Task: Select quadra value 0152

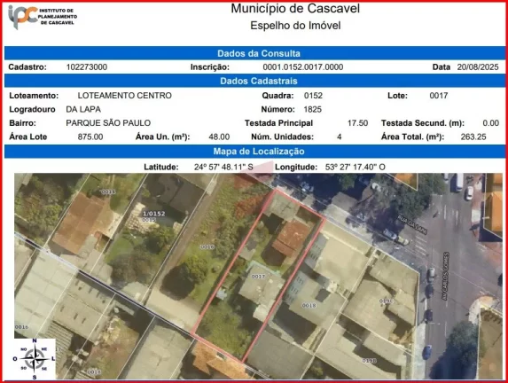Action: (x=313, y=96)
